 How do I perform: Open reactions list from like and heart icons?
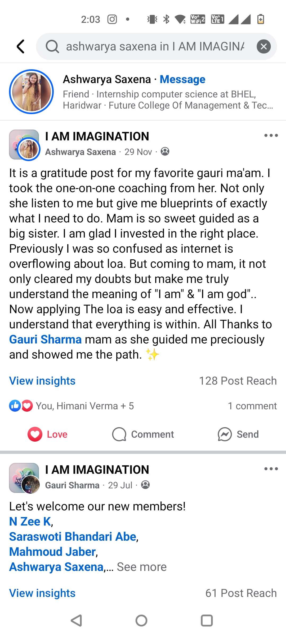tap(21, 406)
